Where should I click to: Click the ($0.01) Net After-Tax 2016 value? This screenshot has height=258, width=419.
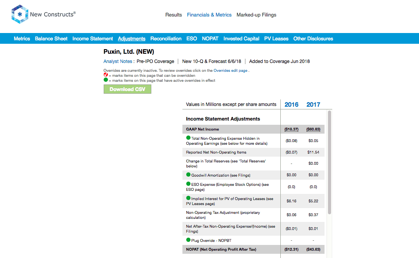click(x=291, y=228)
